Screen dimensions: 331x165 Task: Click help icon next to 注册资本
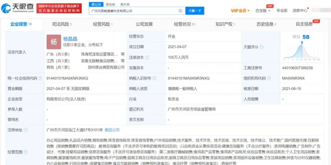coord(147,57)
